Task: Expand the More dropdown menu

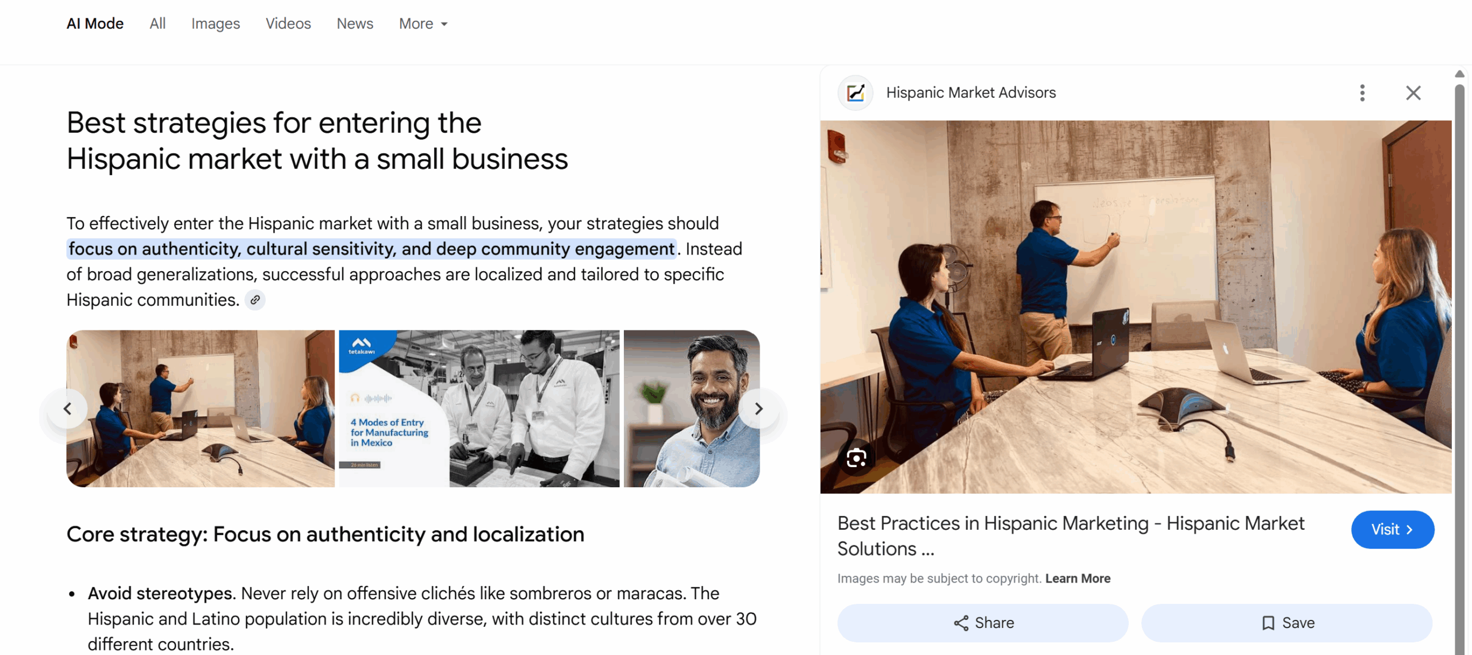Action: point(423,24)
